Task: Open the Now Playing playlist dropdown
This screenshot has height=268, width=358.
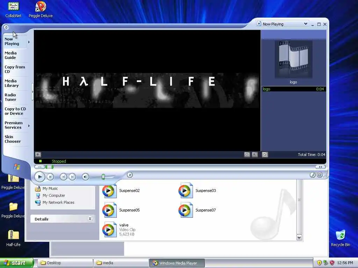Action: coord(306,24)
